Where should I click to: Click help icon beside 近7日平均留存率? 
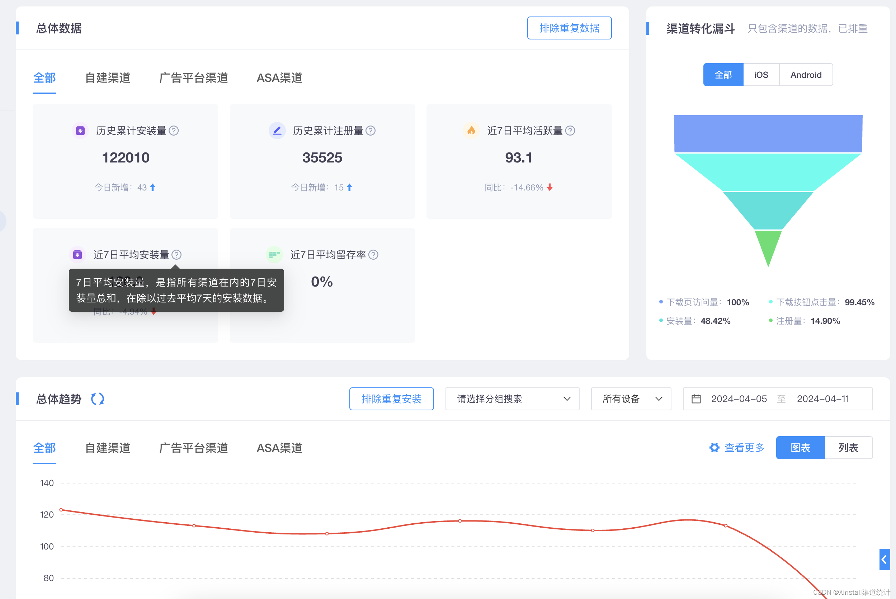[373, 254]
